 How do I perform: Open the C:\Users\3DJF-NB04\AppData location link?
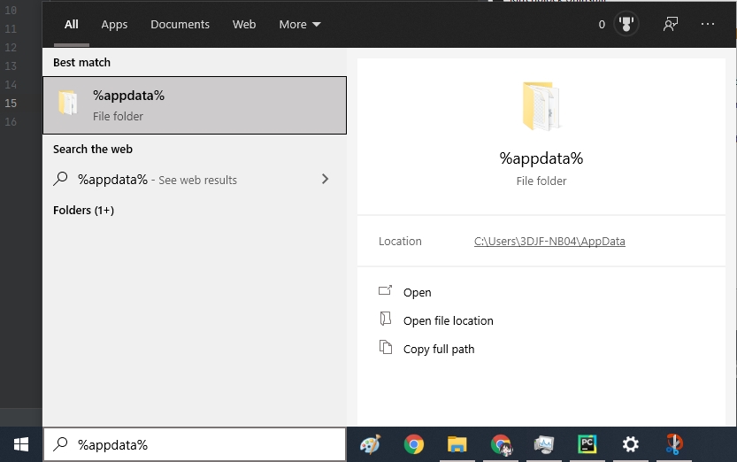click(x=549, y=242)
